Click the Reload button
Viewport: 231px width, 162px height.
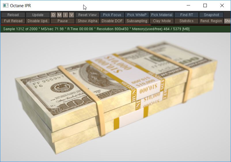click(13, 15)
